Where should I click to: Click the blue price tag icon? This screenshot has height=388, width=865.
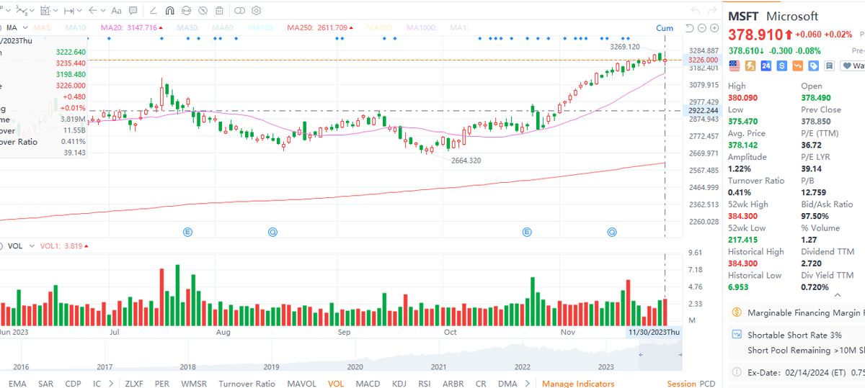(x=814, y=66)
